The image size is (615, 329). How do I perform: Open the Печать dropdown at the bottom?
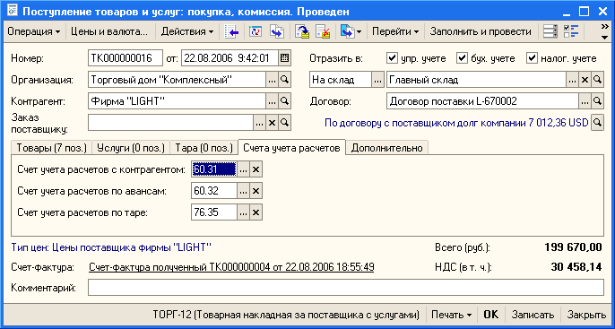point(452,315)
